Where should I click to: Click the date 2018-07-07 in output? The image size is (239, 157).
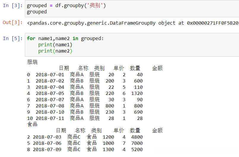point(50,100)
